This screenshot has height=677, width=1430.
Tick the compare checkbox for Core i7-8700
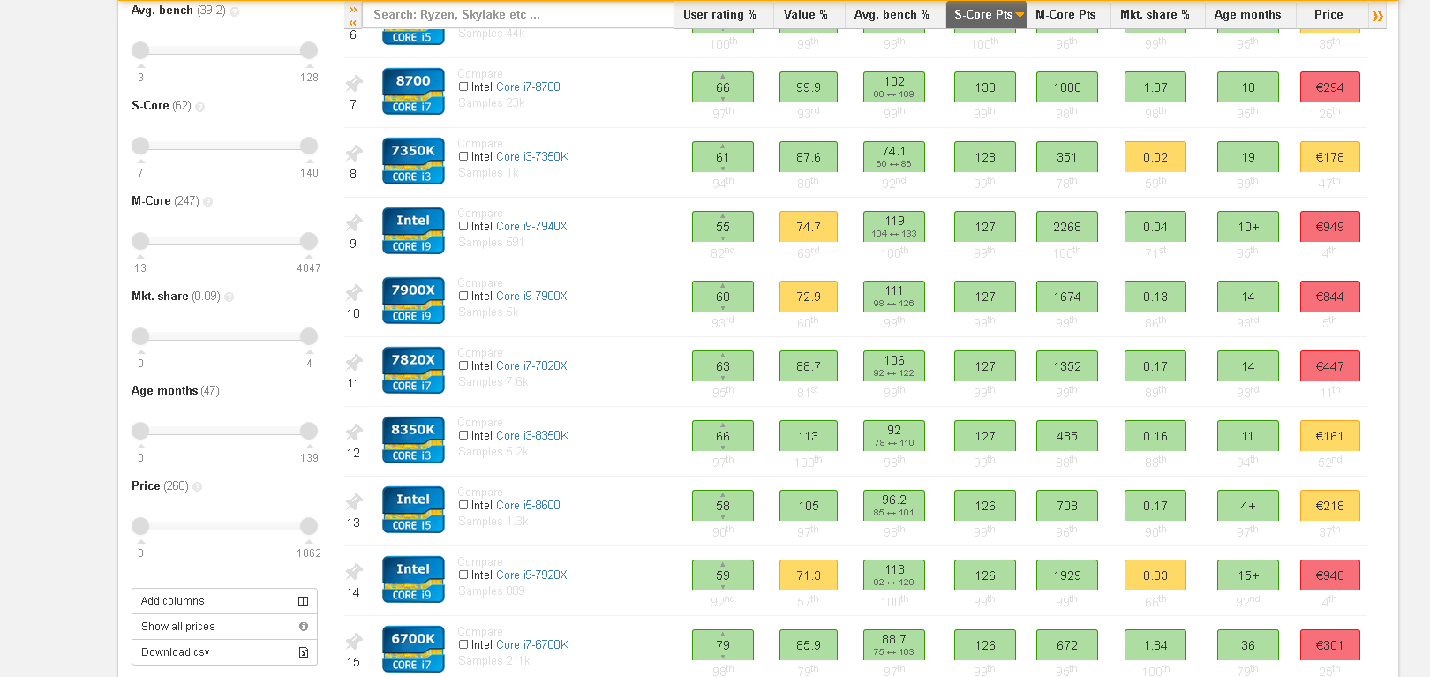tap(463, 87)
